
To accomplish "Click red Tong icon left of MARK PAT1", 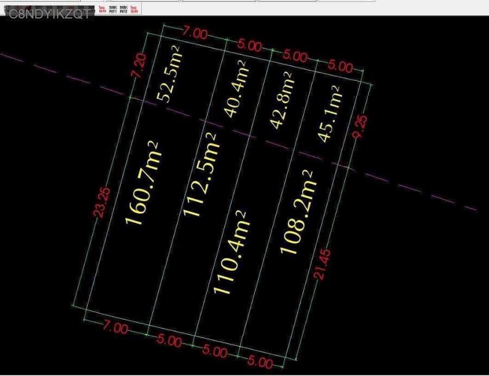I will point(102,9).
